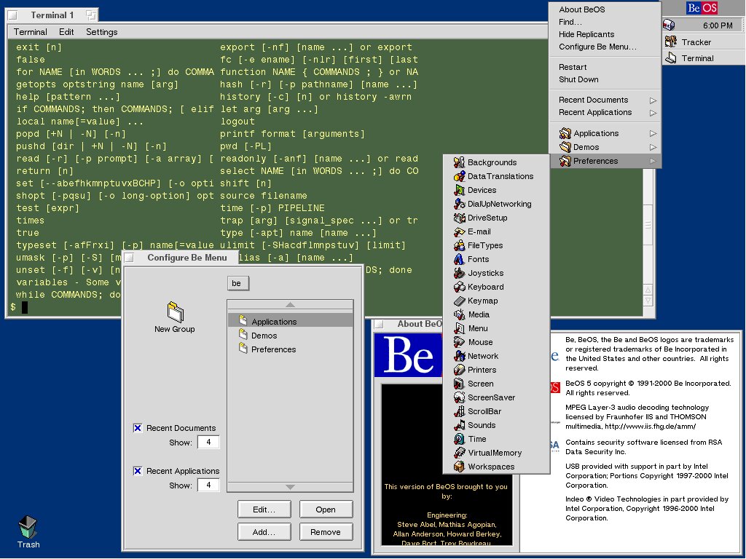Select Preferences folder in Configure Be Menu list
This screenshot has height=559, width=746.
tap(290, 349)
